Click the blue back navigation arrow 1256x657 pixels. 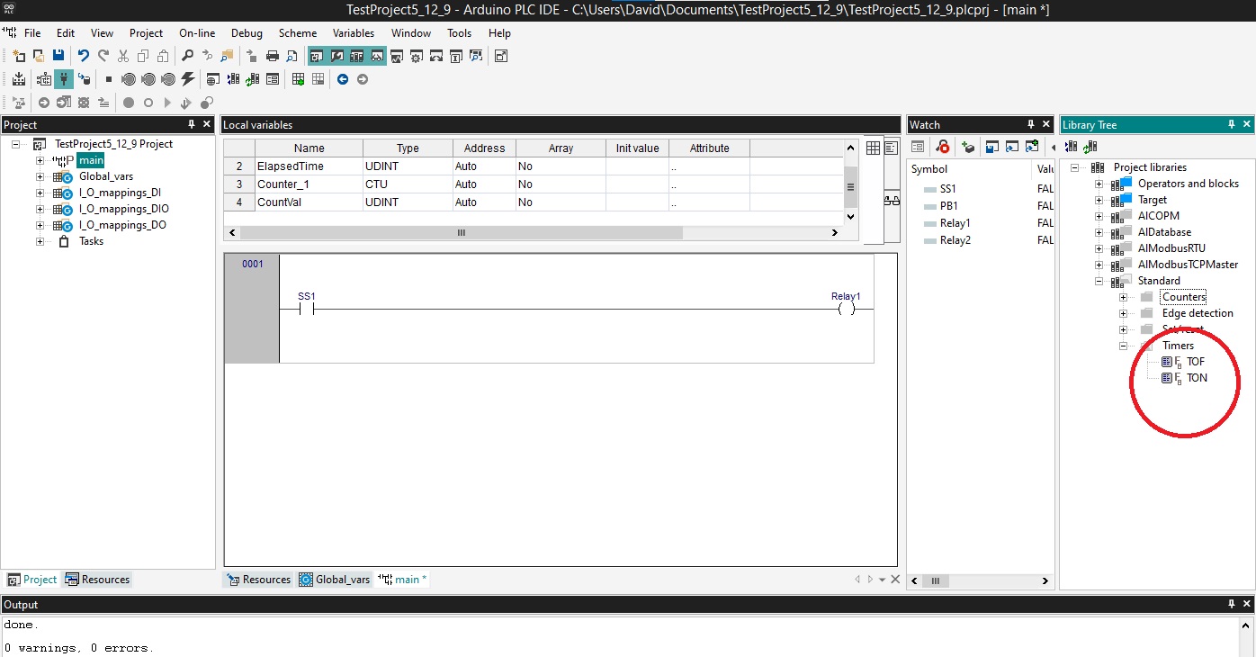tap(343, 79)
